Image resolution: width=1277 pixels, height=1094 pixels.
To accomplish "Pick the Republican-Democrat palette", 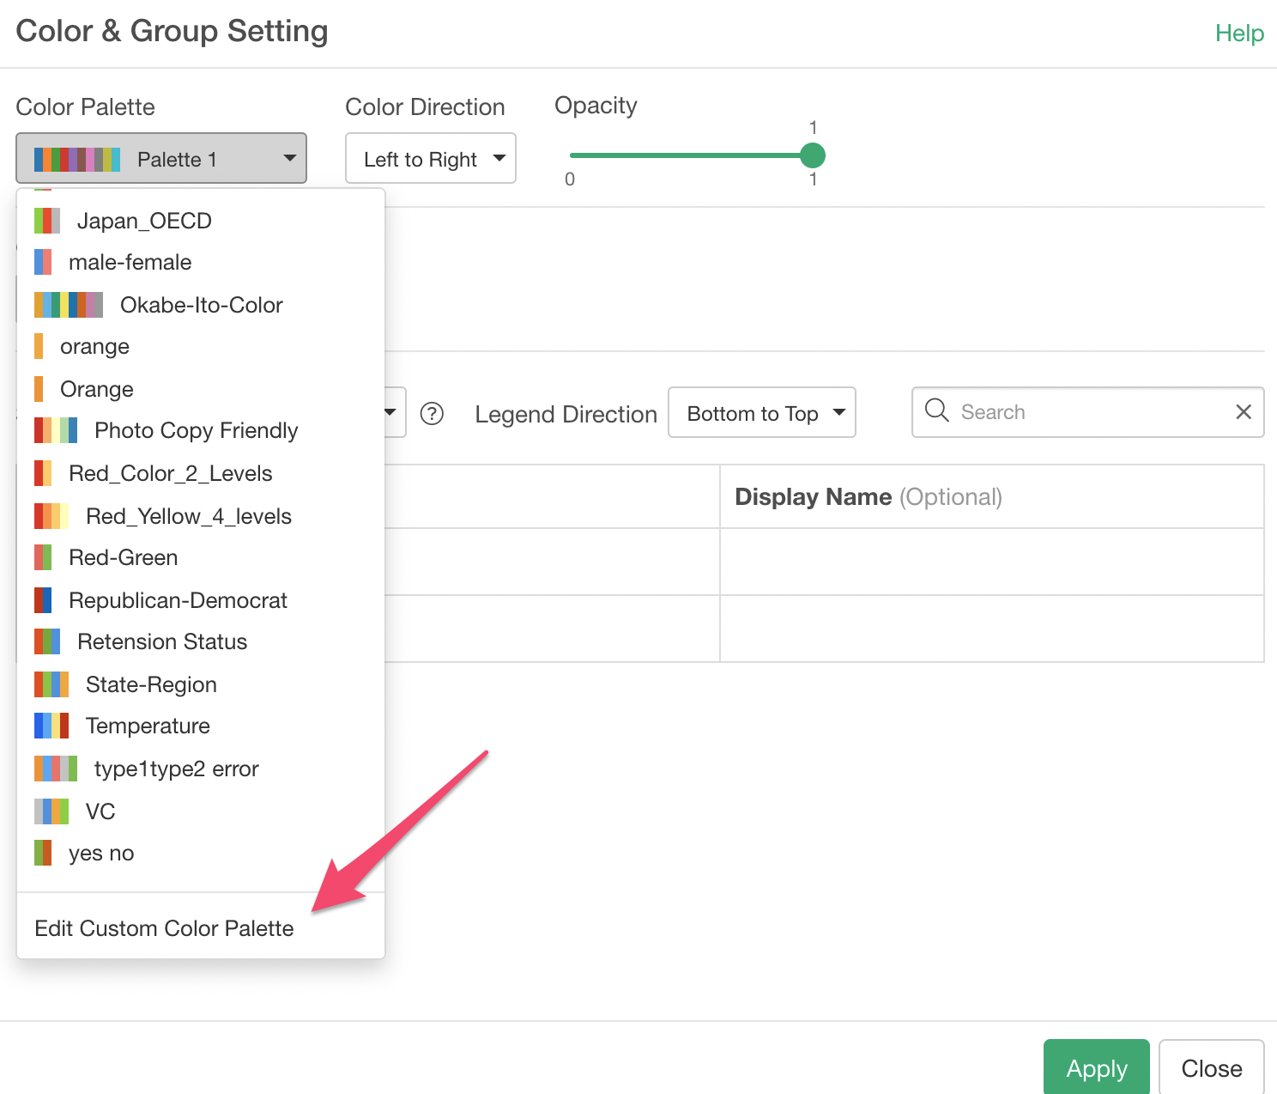I will click(201, 600).
